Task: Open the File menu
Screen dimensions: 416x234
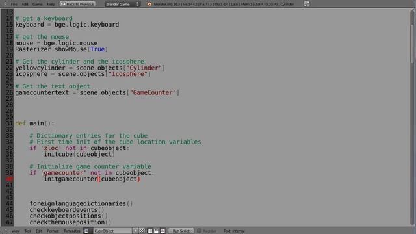Action: (14, 5)
